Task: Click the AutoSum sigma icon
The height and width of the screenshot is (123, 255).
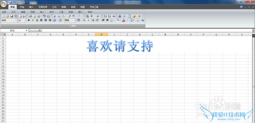Action: coord(92,16)
